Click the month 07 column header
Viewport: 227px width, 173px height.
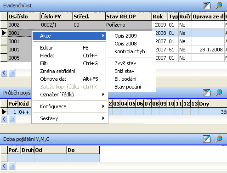point(148,104)
